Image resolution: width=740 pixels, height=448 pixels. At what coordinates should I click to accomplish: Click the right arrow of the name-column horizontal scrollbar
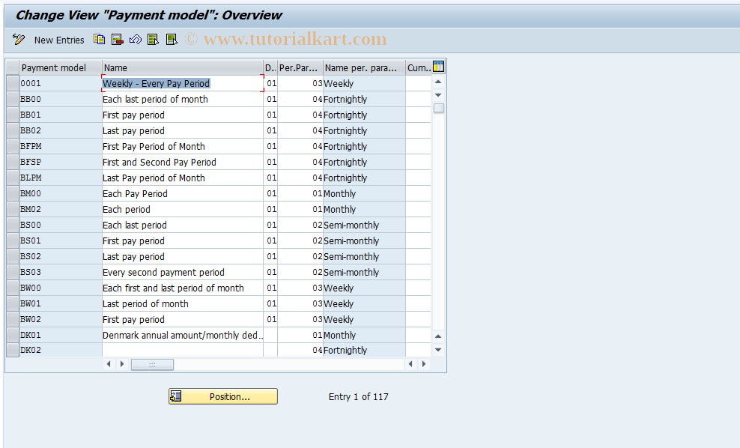click(122, 364)
